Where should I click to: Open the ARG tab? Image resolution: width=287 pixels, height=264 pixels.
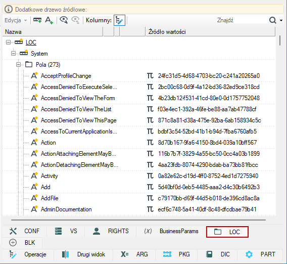click(134, 254)
